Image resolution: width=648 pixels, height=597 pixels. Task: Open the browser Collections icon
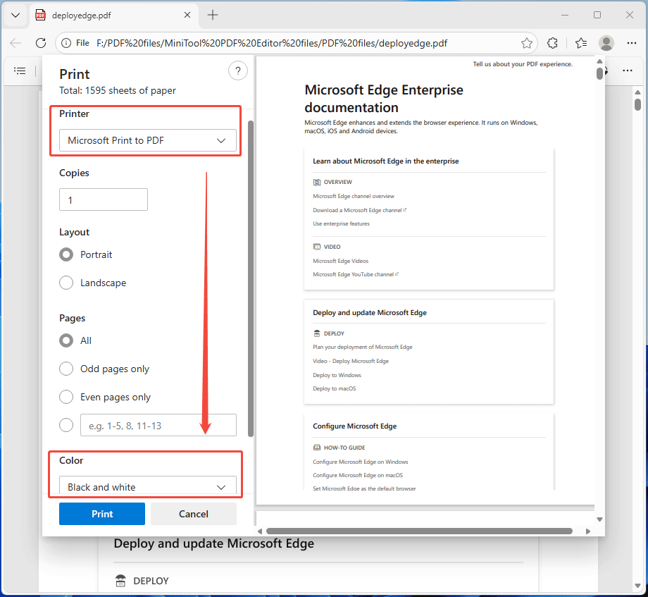click(580, 43)
